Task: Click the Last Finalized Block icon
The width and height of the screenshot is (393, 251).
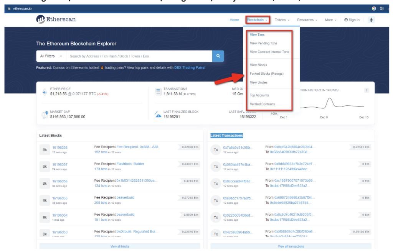Action: [158, 114]
